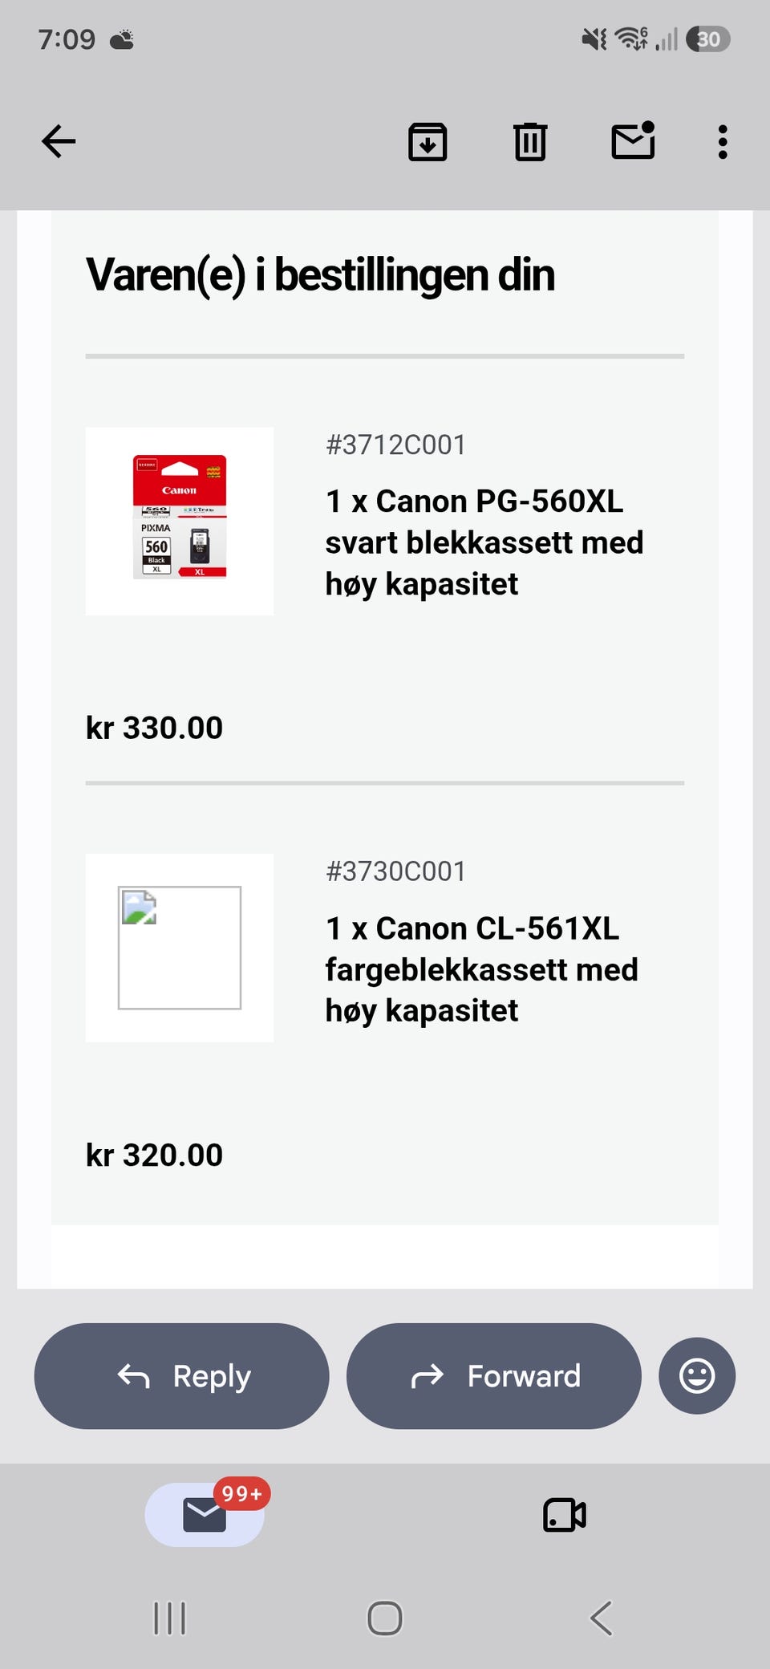Select the Canon PG-560XL product title
The height and width of the screenshot is (1669, 770).
point(484,542)
